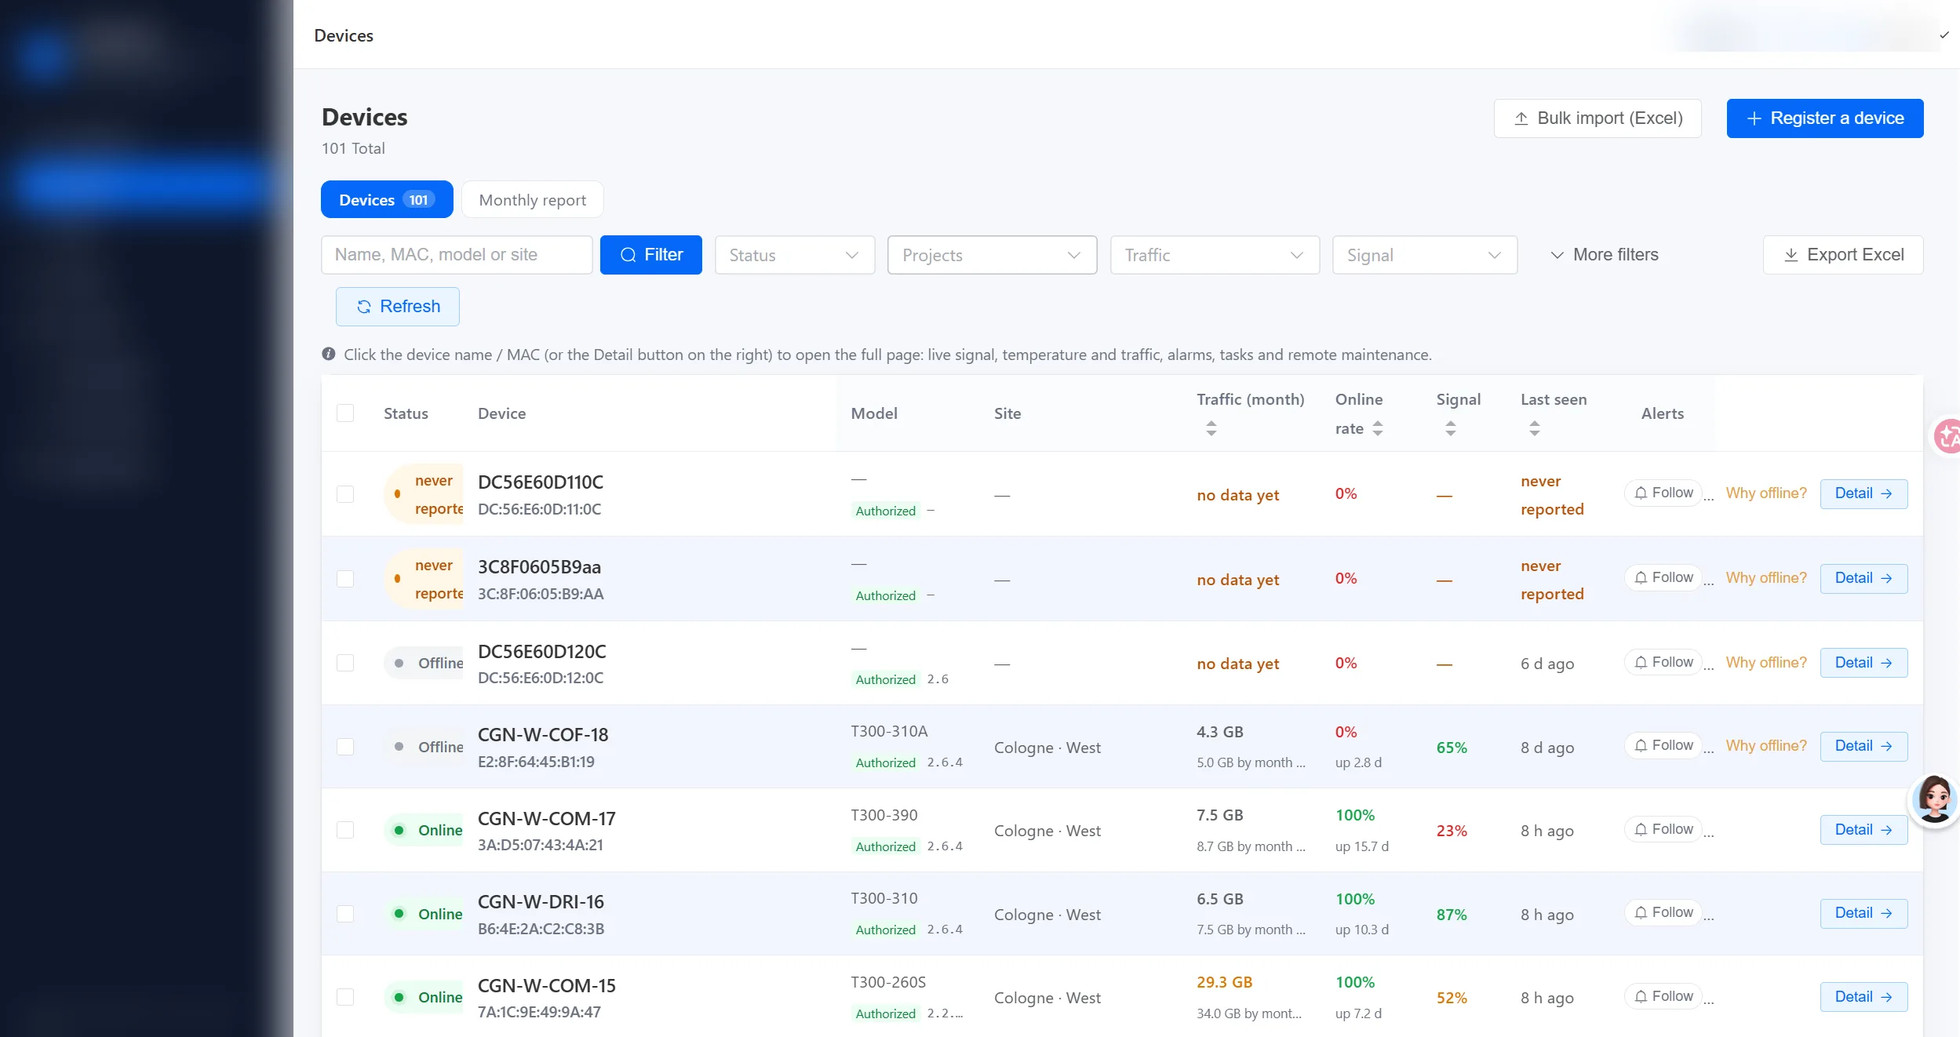Switch to the Monthly report tab
The height and width of the screenshot is (1037, 1960).
(533, 199)
